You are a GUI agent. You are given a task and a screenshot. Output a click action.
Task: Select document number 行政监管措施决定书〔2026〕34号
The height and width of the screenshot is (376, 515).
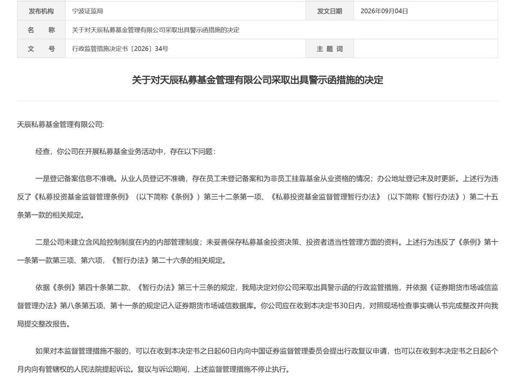click(x=120, y=49)
